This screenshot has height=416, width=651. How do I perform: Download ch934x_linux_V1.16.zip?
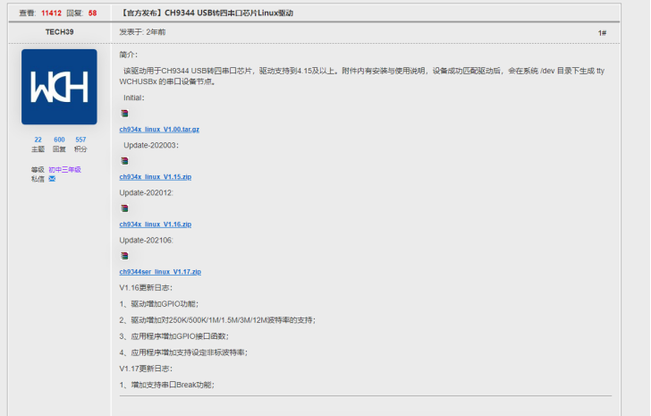pyautogui.click(x=156, y=225)
